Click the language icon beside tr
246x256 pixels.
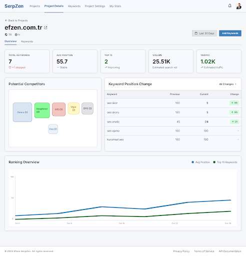pos(16,34)
